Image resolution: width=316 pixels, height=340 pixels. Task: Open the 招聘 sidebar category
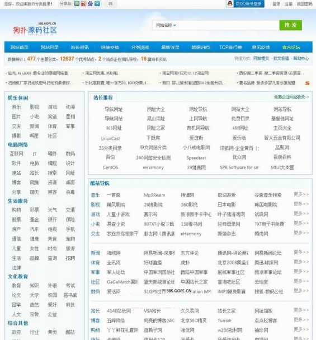70,258
